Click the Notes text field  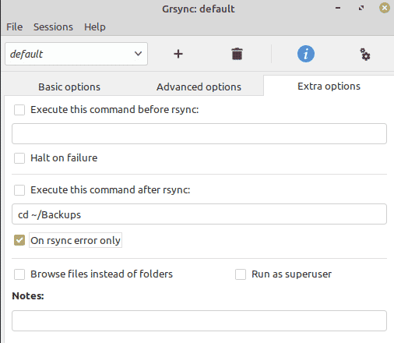pos(199,320)
